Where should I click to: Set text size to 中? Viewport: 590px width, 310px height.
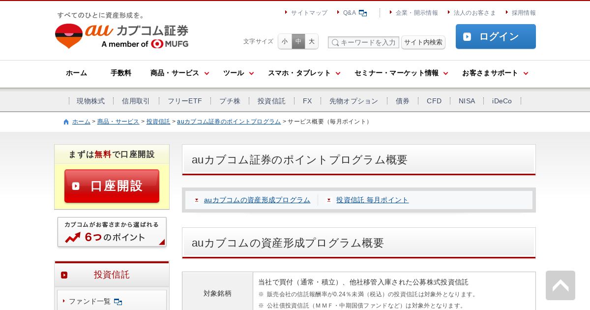[x=298, y=41]
